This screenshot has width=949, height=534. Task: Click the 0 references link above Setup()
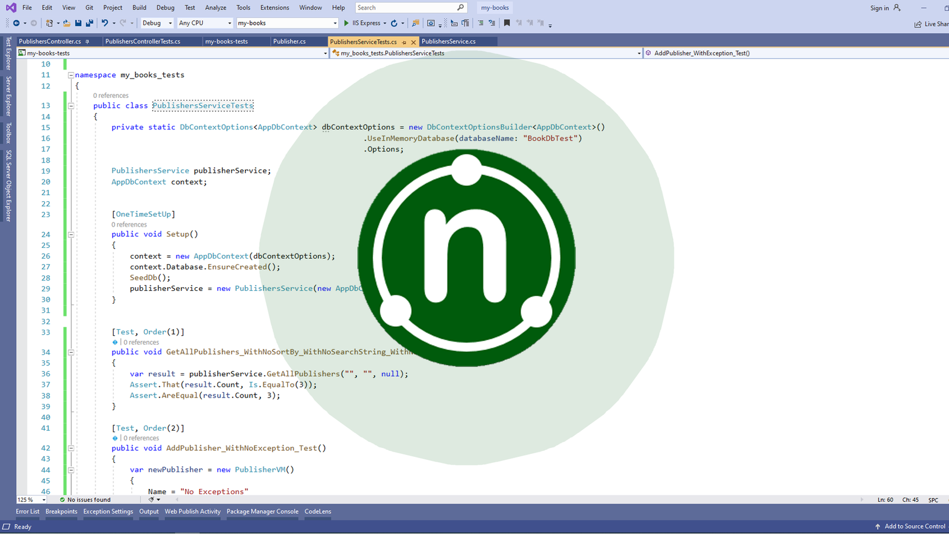[129, 225]
